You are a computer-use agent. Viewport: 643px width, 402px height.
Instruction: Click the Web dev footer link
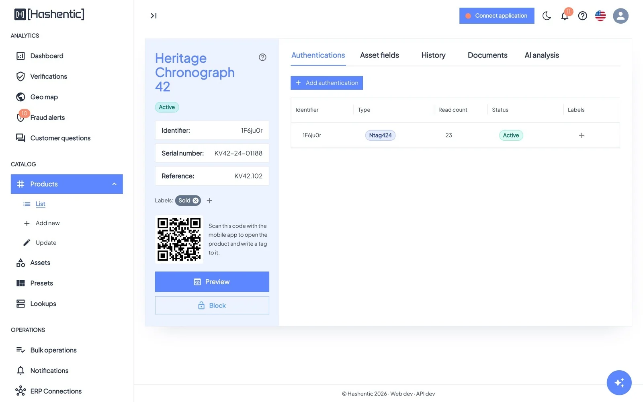[x=401, y=394]
